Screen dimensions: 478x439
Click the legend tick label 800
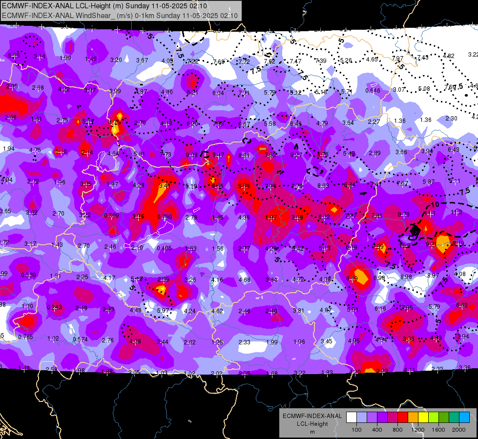pos(397,430)
